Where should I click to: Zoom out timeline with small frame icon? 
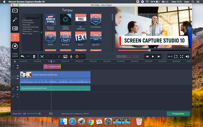25,113
